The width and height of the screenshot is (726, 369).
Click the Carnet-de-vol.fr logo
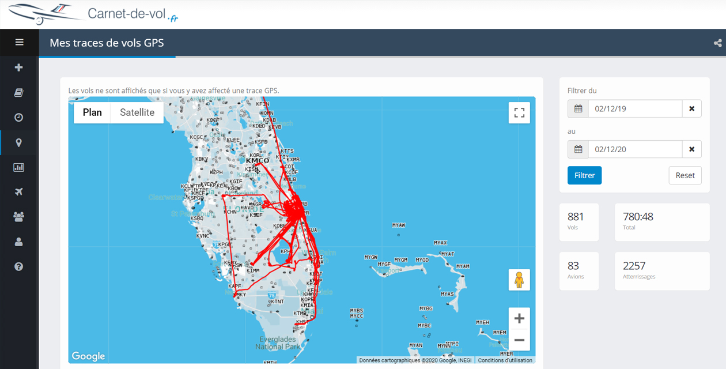pyautogui.click(x=94, y=14)
